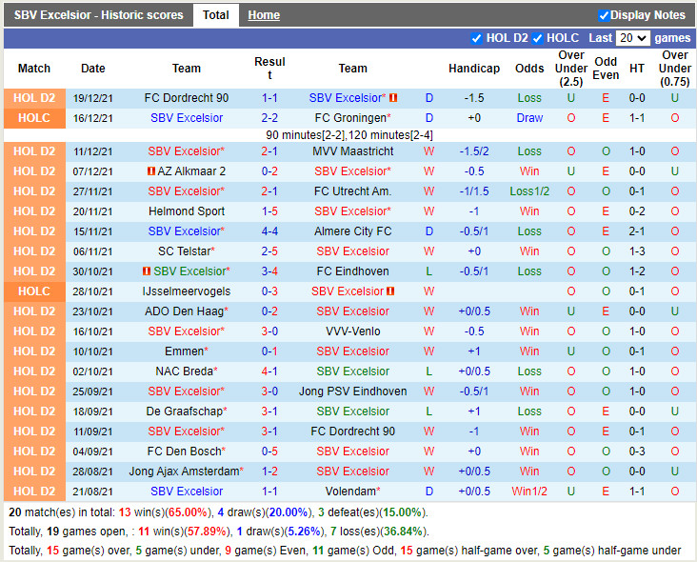
Task: Click date 06/11/21 in SC Telstar row
Action: 93,251
